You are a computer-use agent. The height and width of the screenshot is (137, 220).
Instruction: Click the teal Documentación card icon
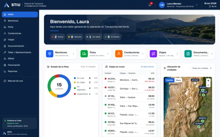[188, 54]
